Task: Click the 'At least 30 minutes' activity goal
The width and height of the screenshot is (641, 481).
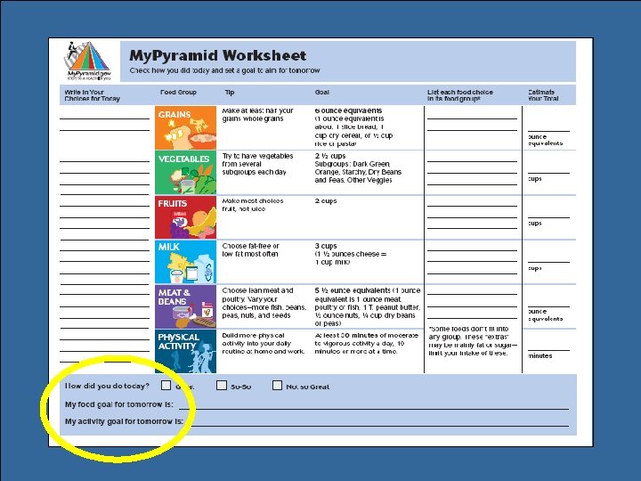Action: coord(367,343)
